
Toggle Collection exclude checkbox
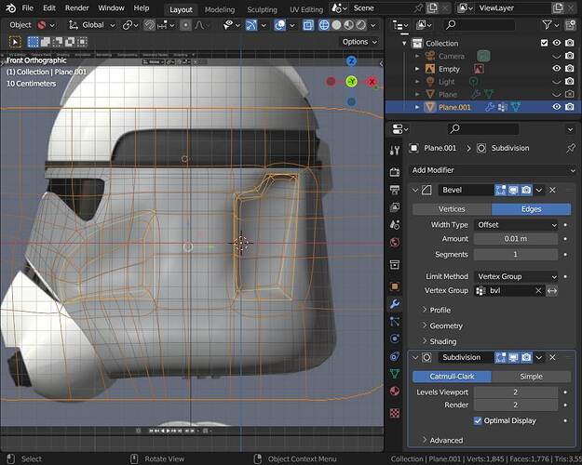(544, 43)
